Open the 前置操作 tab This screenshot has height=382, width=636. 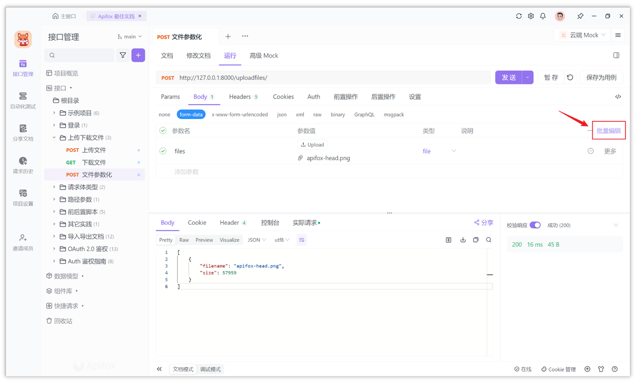click(346, 97)
